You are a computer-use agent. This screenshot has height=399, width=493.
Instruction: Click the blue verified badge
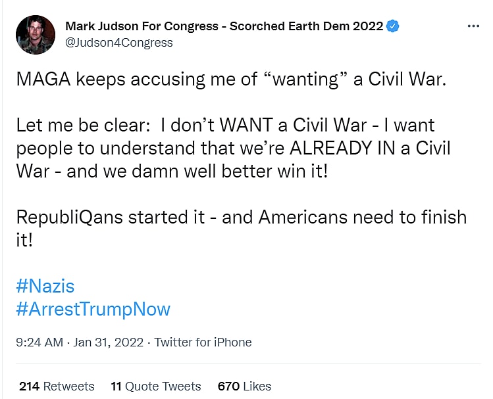tap(393, 26)
